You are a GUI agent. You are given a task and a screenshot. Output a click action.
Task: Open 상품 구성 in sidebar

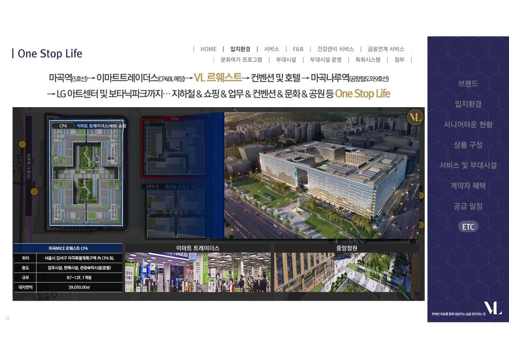pos(468,145)
